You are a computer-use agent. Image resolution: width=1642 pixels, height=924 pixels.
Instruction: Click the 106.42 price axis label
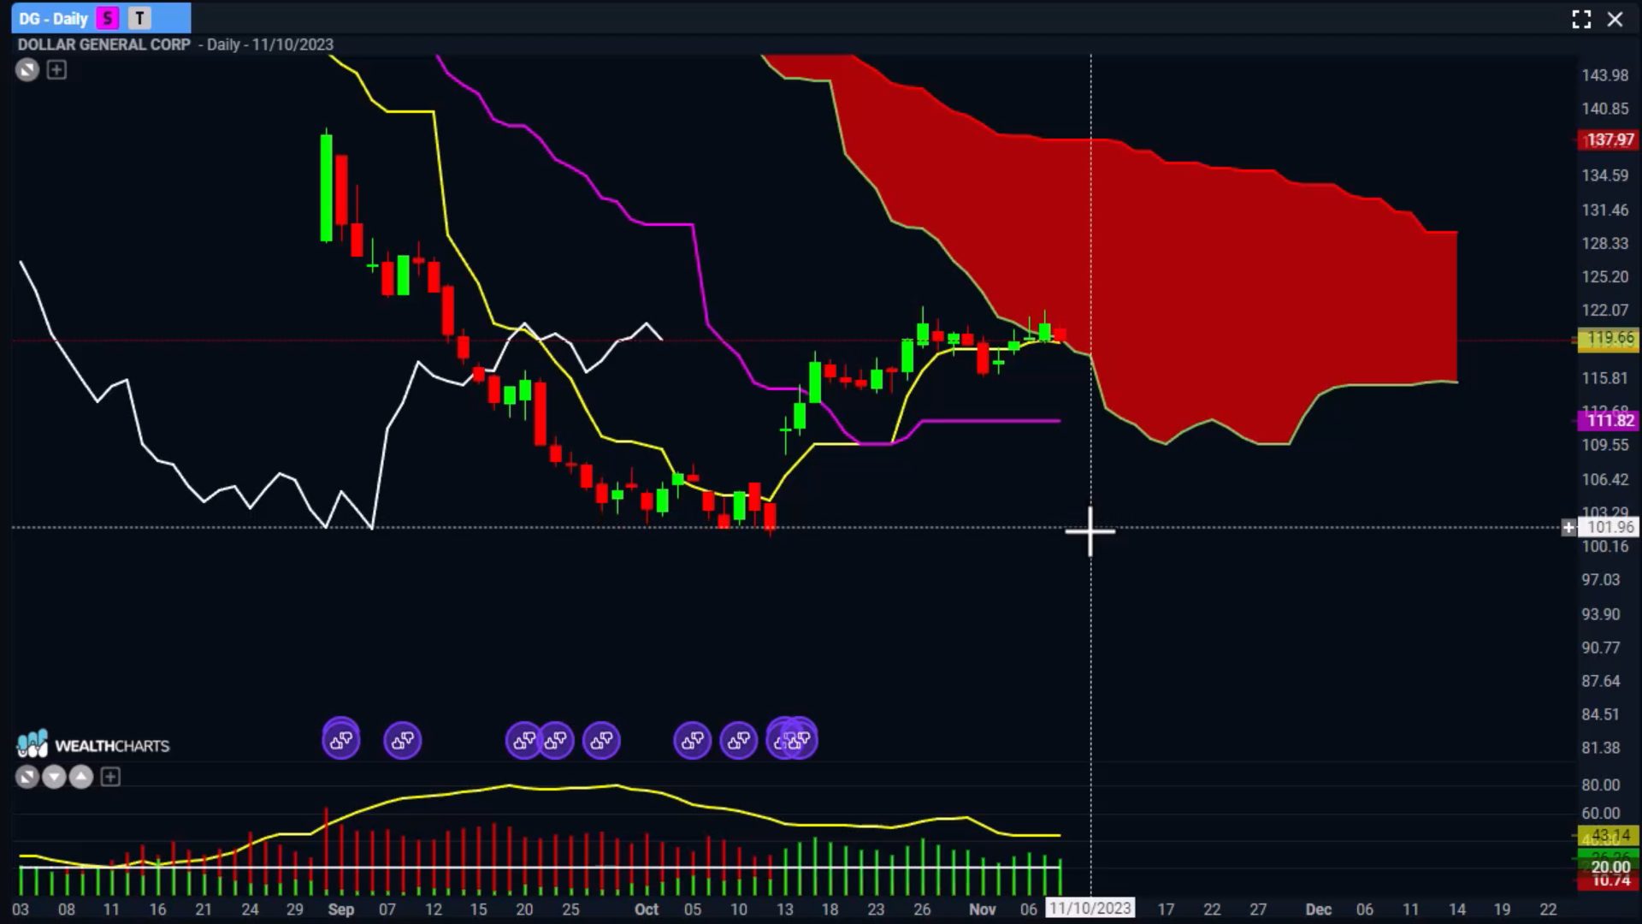tap(1605, 479)
